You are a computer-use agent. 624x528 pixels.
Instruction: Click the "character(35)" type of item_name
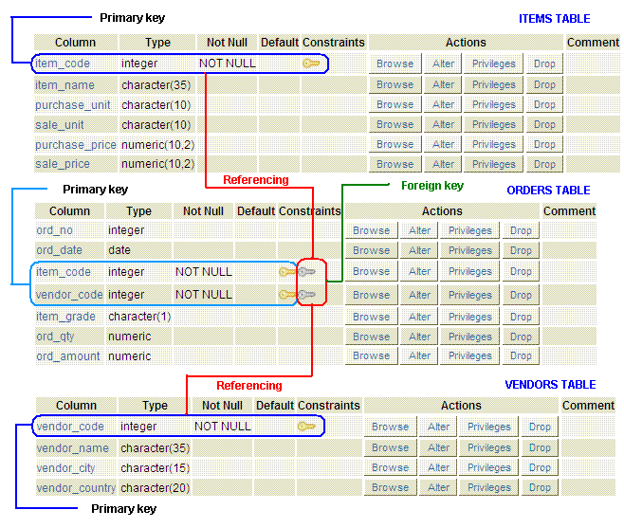coord(156,84)
